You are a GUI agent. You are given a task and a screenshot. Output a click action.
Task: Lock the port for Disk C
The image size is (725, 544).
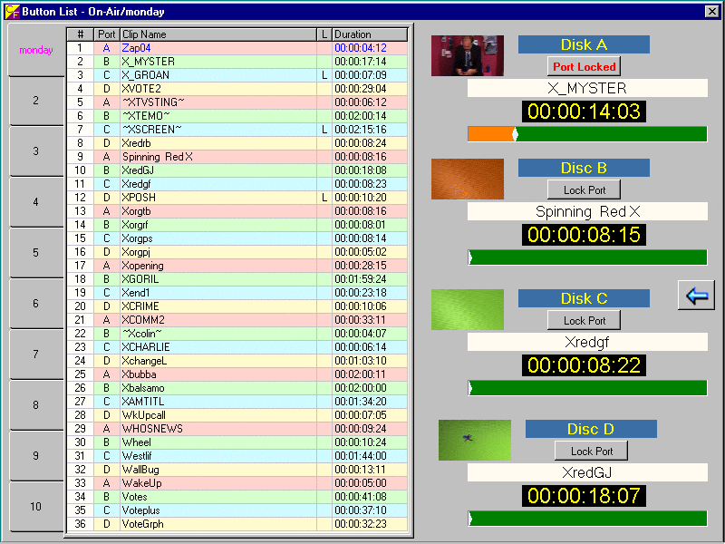point(584,320)
